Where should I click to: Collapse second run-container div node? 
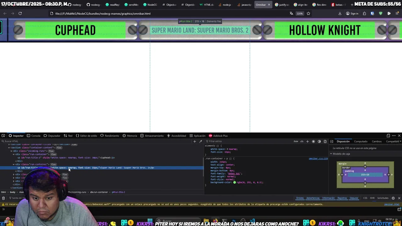point(14,164)
